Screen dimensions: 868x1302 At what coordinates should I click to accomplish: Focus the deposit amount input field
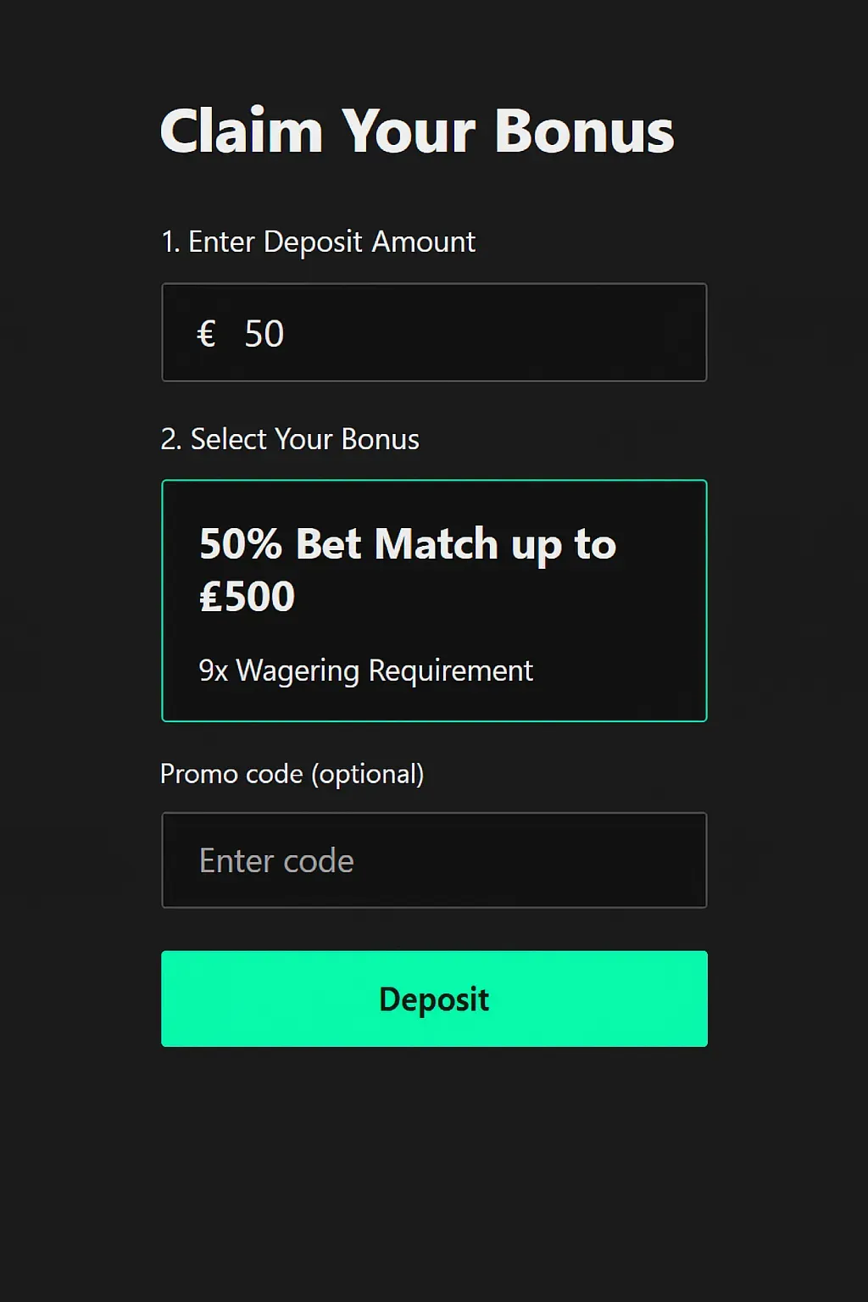pyautogui.click(x=475, y=332)
